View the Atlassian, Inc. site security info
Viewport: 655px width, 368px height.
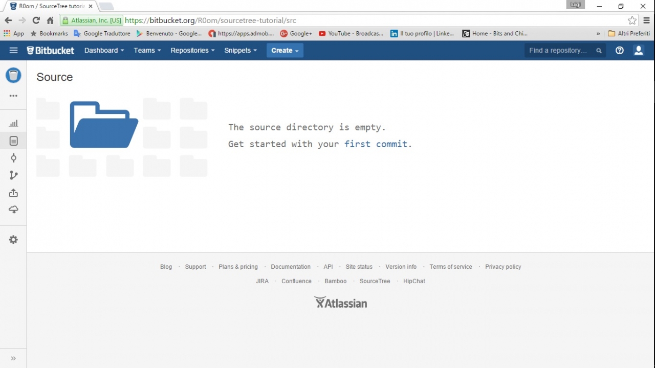click(92, 20)
